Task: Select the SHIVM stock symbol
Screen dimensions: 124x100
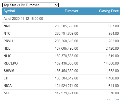Action: pos(9,71)
